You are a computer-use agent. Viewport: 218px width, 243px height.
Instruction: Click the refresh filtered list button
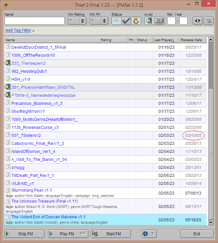coord(198,21)
